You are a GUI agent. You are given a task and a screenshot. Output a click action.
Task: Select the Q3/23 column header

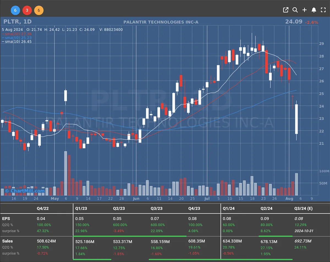[156, 208]
